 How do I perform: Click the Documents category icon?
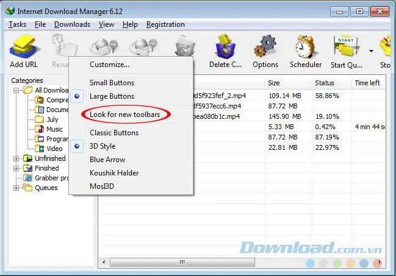click(40, 110)
